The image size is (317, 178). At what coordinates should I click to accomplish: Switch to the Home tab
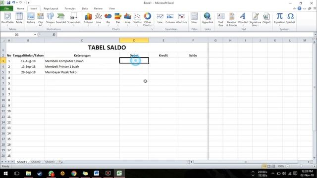pos(20,8)
